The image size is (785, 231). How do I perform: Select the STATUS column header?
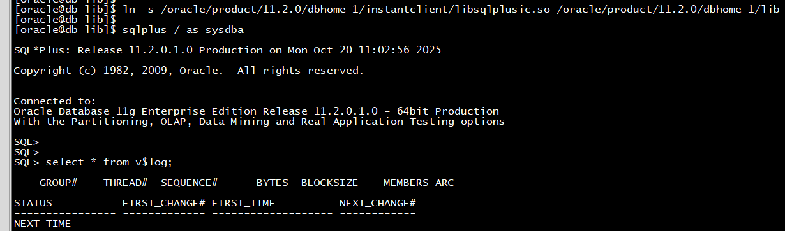click(x=33, y=203)
